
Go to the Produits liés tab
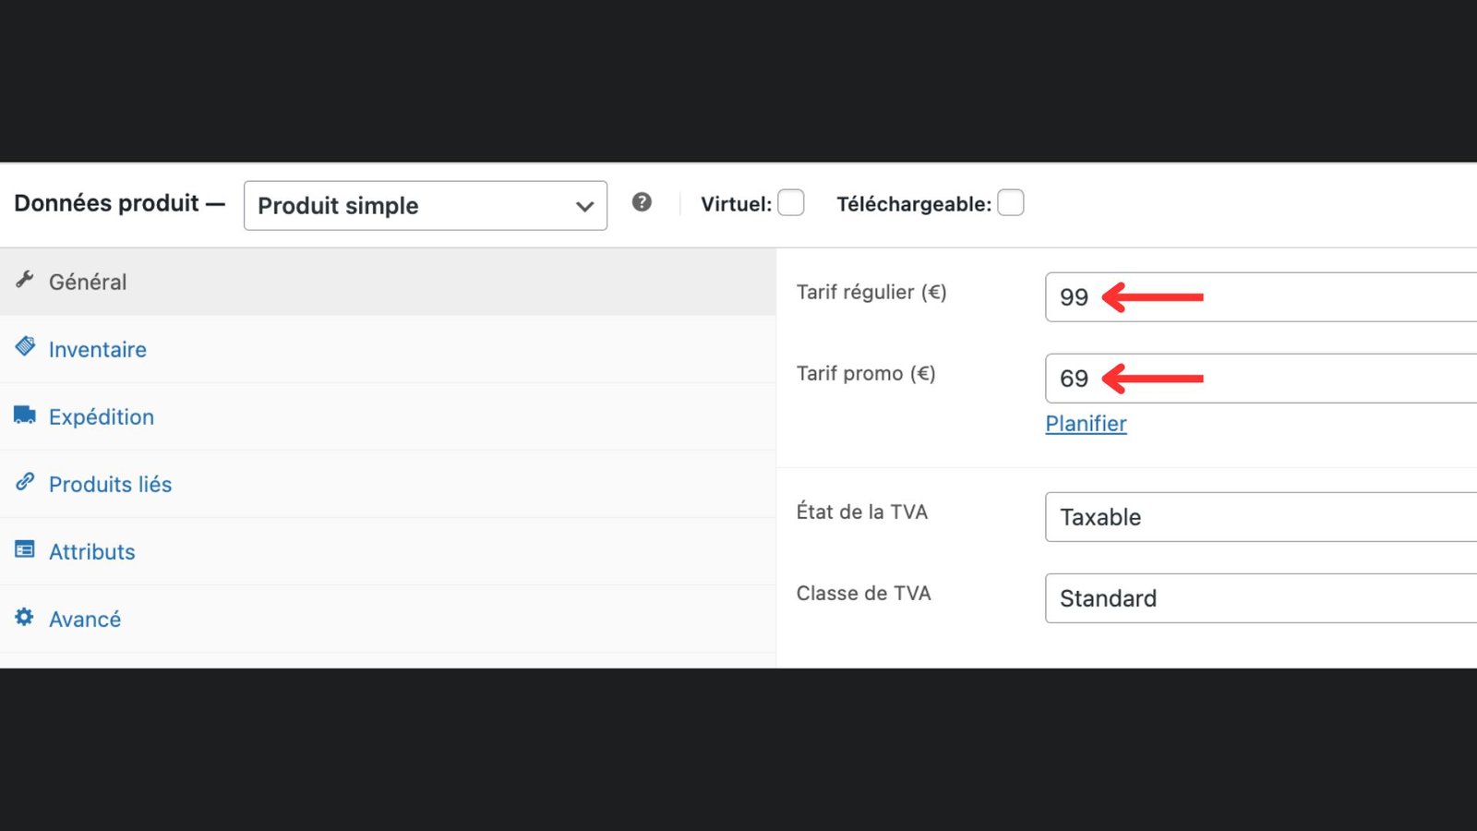tap(388, 484)
